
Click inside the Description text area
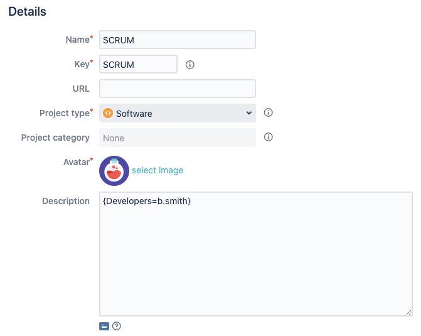[256, 254]
